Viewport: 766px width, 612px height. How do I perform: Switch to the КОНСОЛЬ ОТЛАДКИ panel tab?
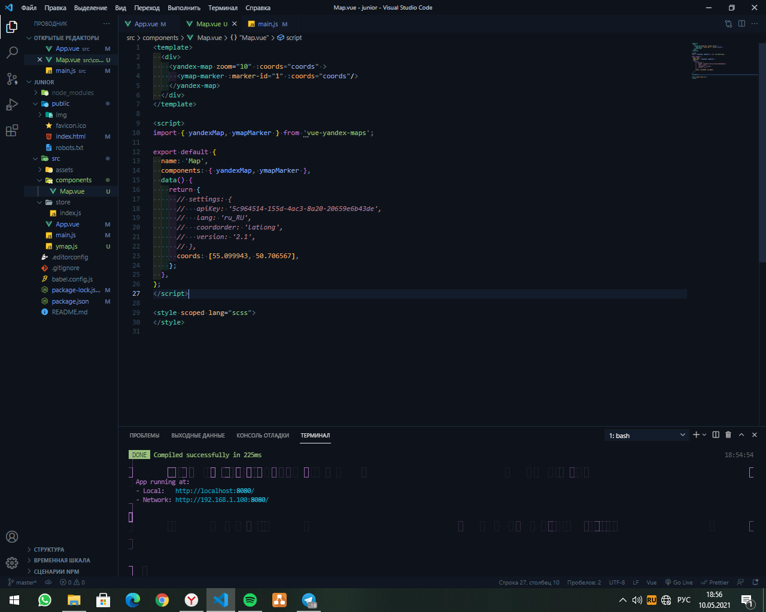point(263,435)
